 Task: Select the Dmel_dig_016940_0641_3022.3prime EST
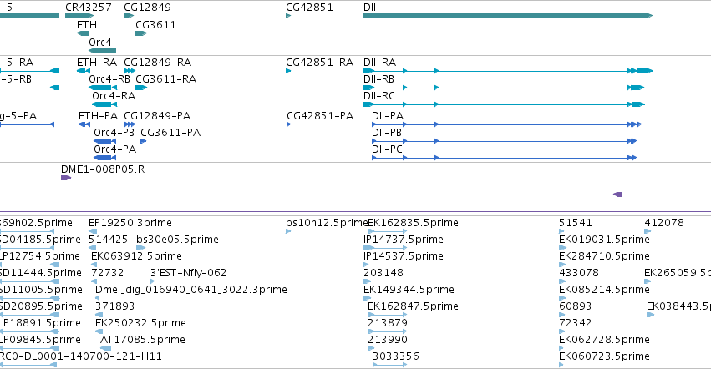point(98,298)
